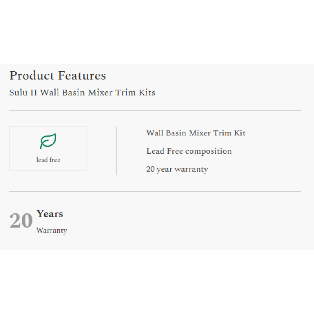The height and width of the screenshot is (314, 314).
Task: Click the horizontal divider below the subtitle
Action: [155, 110]
